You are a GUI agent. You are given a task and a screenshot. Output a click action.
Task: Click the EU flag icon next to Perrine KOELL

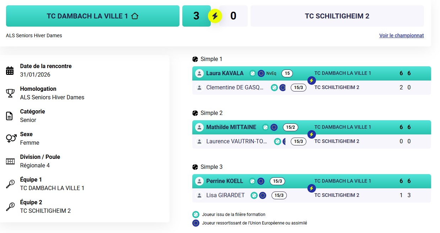pos(261,181)
